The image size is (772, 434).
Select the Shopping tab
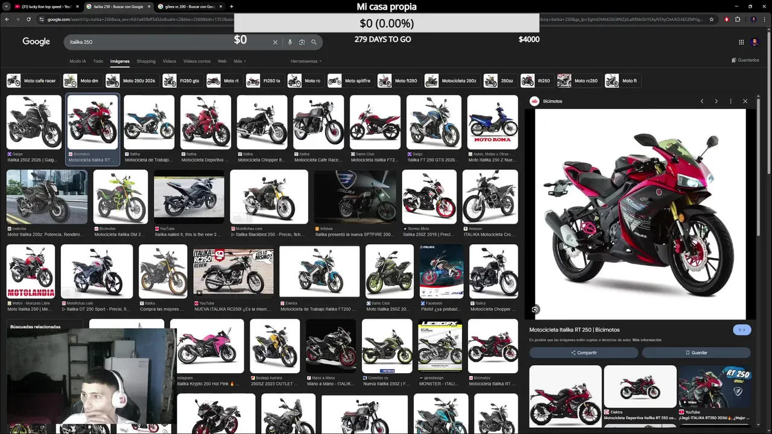pyautogui.click(x=146, y=61)
